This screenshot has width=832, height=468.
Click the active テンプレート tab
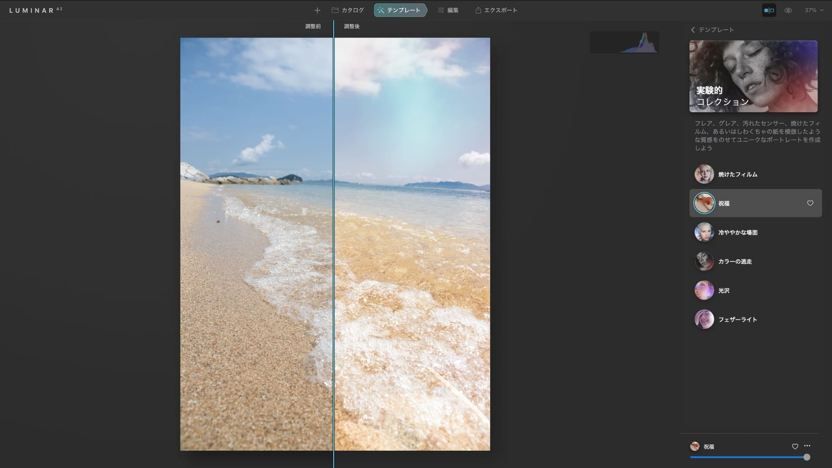[x=400, y=10]
